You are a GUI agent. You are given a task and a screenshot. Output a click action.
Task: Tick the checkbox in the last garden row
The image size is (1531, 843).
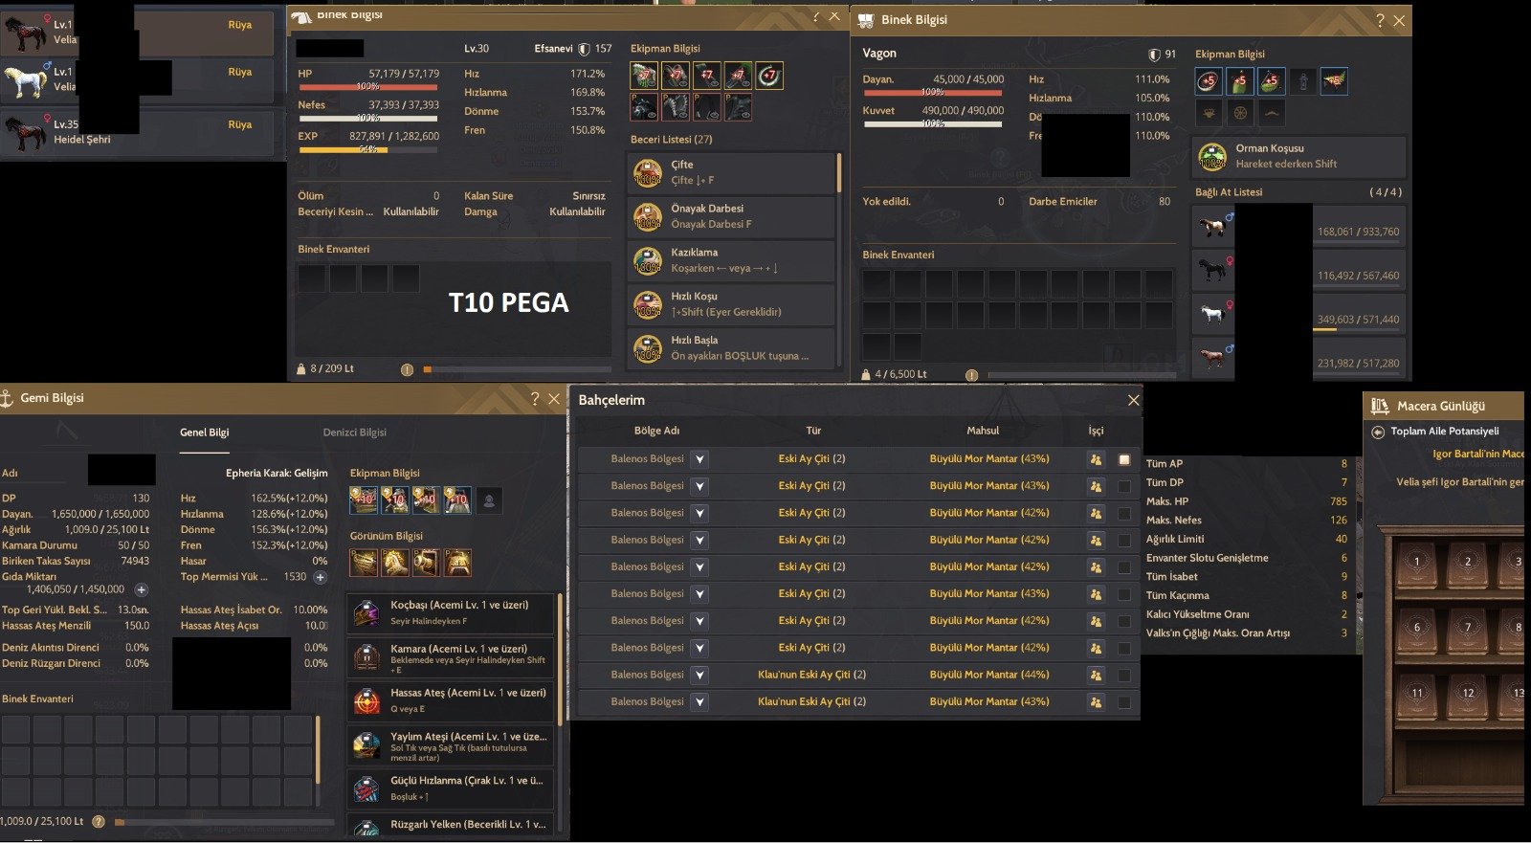tap(1124, 702)
